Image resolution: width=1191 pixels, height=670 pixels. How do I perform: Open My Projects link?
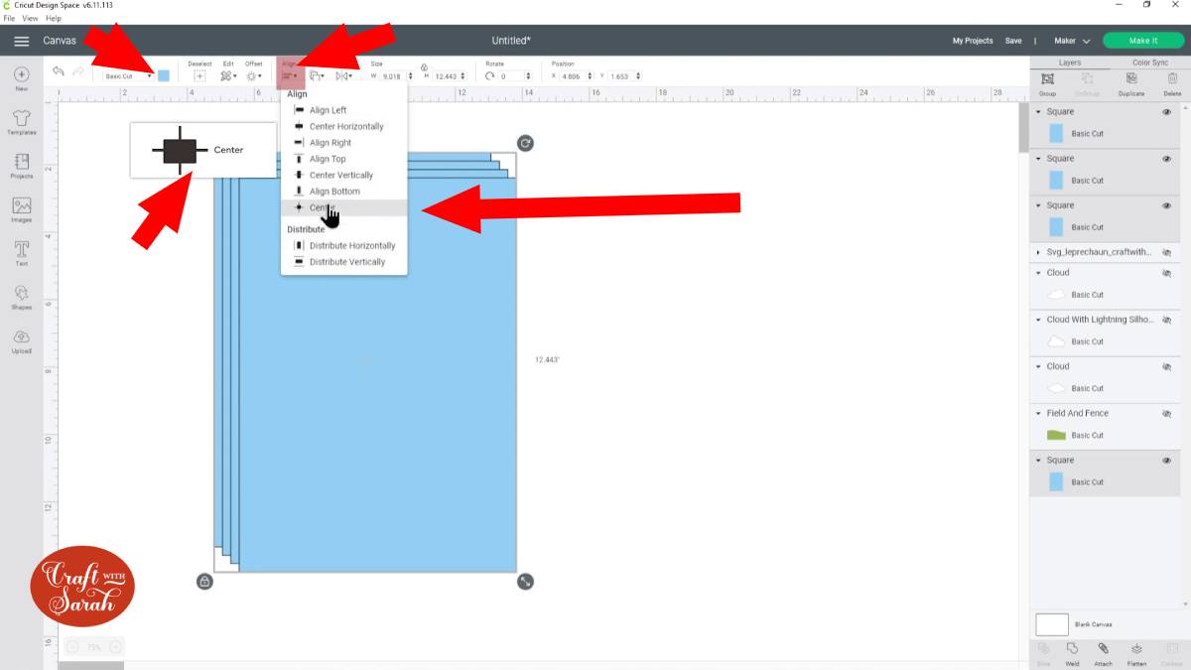[x=973, y=41]
